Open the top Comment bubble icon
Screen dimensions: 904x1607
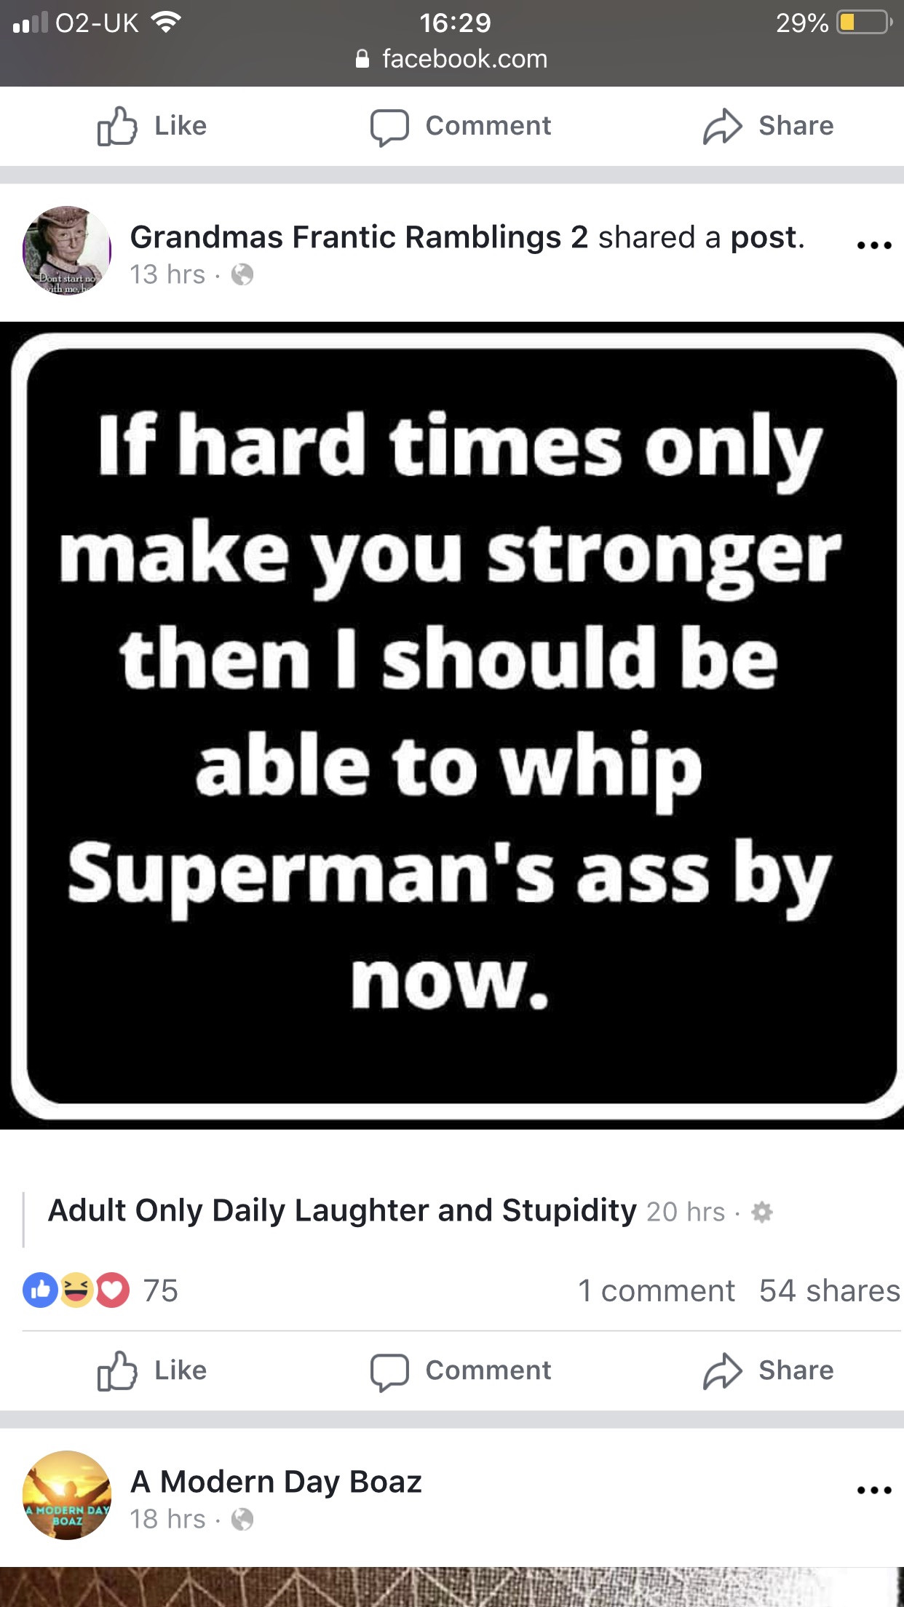point(389,127)
